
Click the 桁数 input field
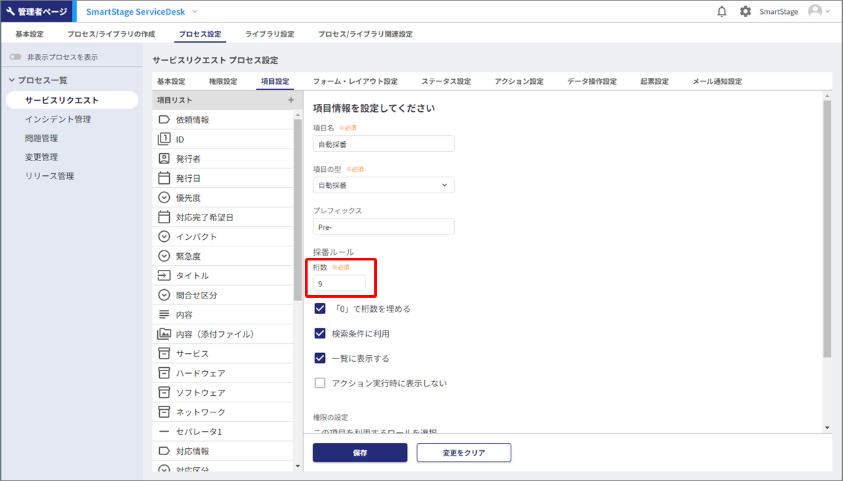[x=339, y=284]
